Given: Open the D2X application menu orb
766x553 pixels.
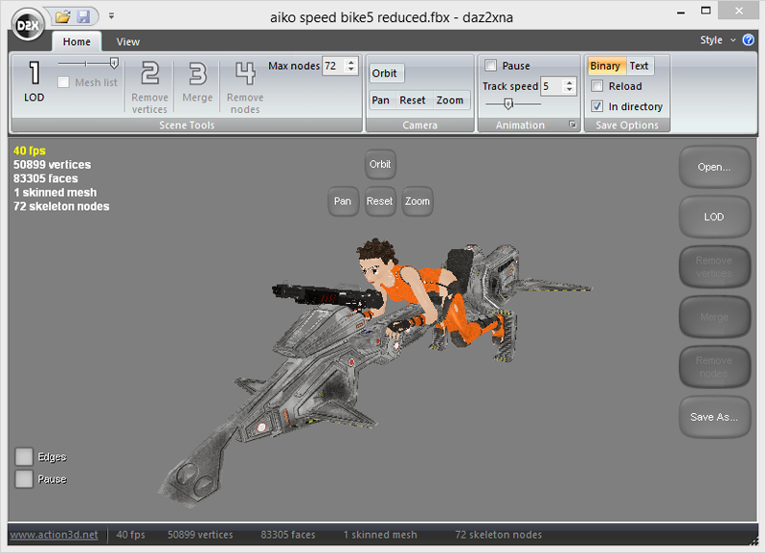Looking at the screenshot, I should (29, 25).
